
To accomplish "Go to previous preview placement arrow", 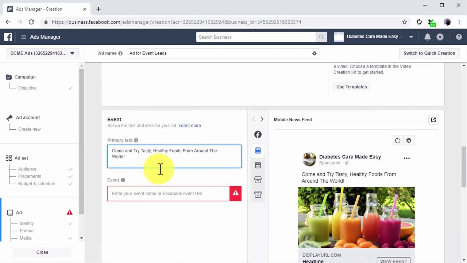I will [x=254, y=119].
